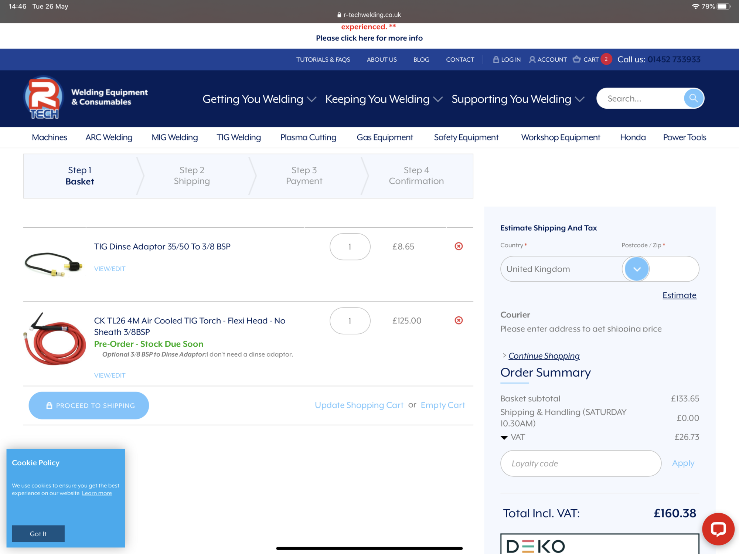Click into the Loyalty code field

coord(580,463)
